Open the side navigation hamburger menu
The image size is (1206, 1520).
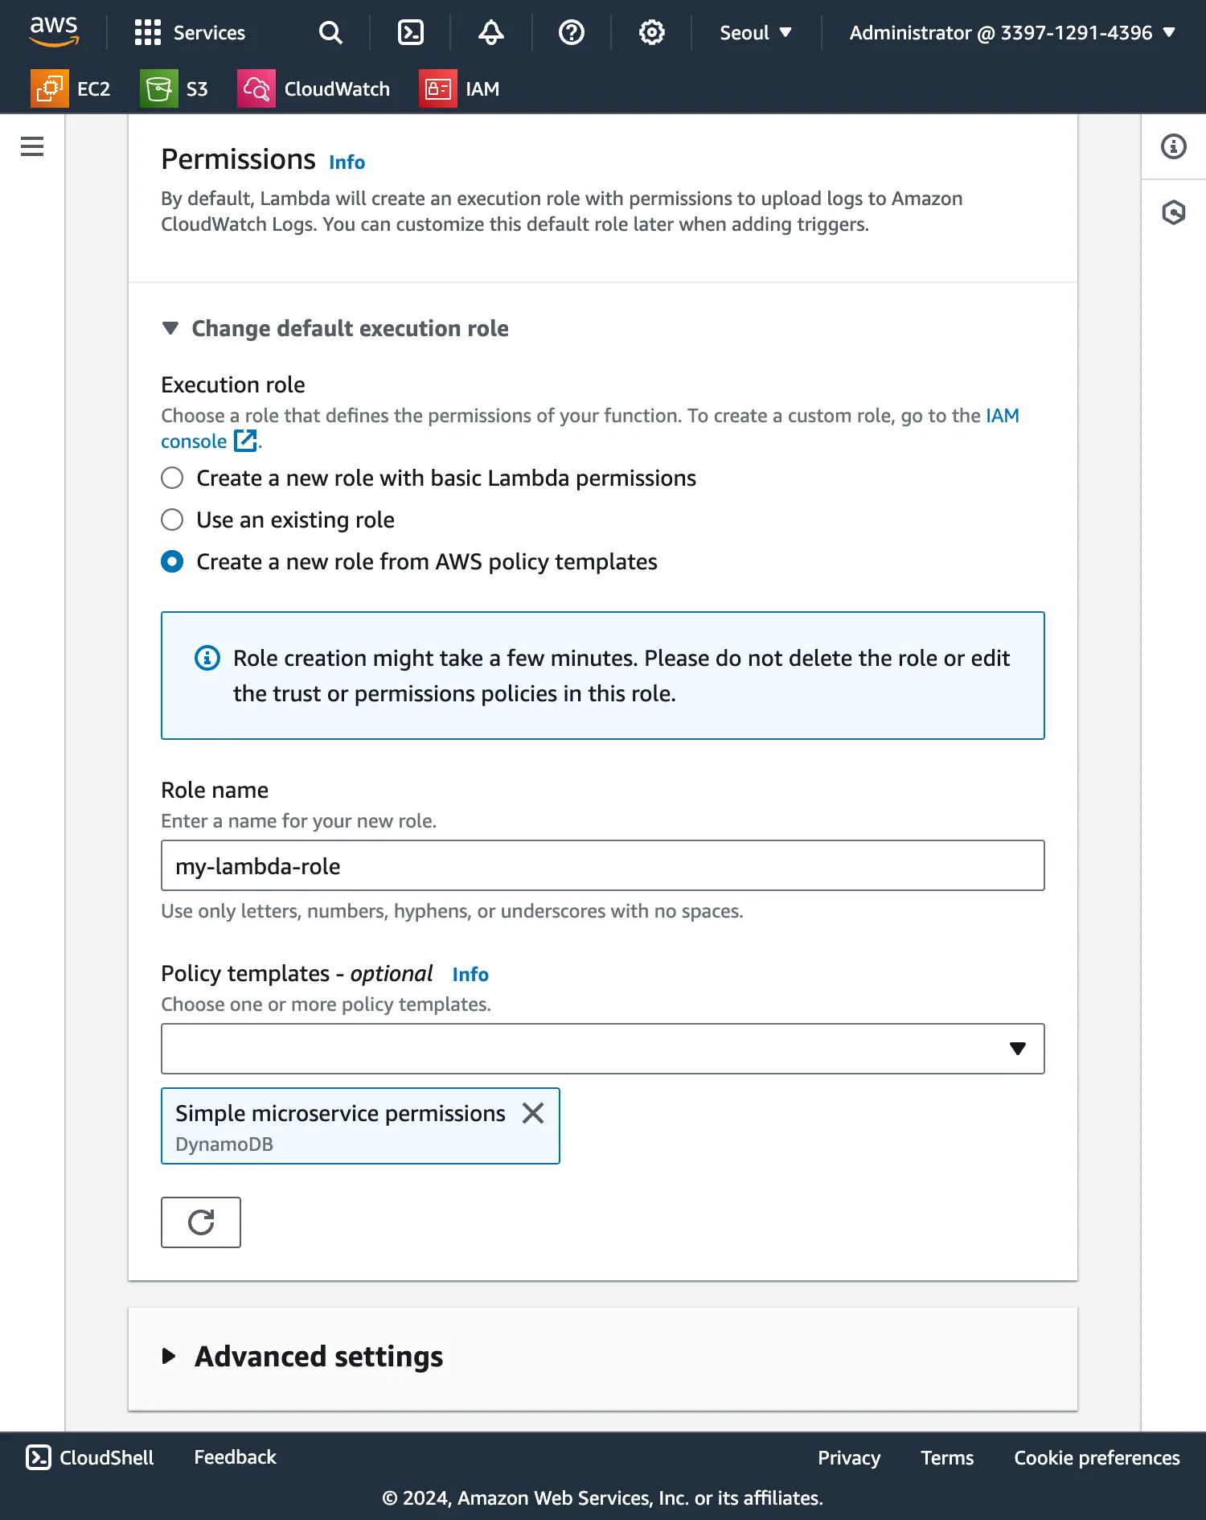32,146
